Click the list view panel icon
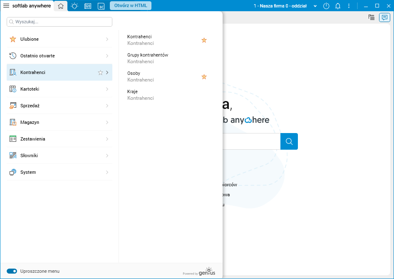 coord(372,17)
